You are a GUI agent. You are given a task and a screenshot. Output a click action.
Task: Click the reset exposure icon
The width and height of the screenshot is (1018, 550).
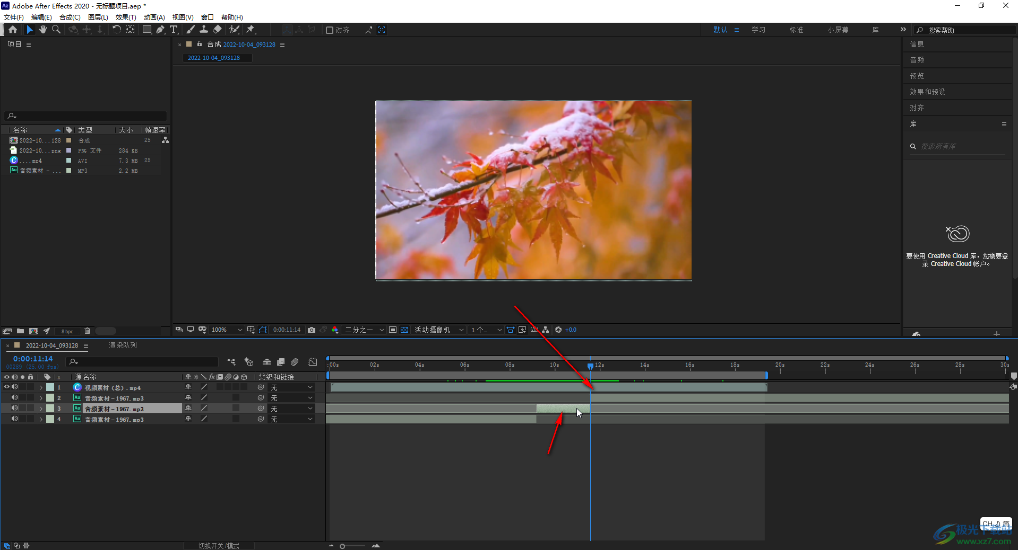click(x=558, y=330)
